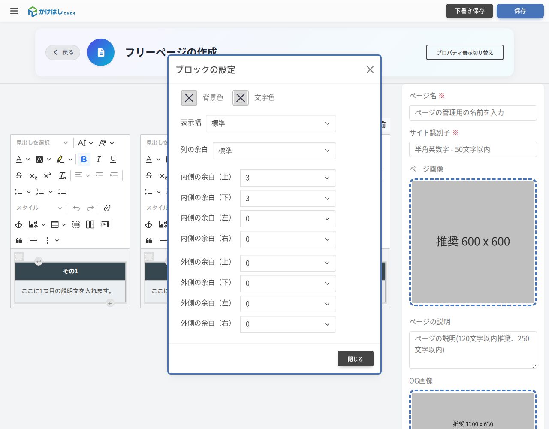Click the to-do list icon in first editor

[62, 192]
